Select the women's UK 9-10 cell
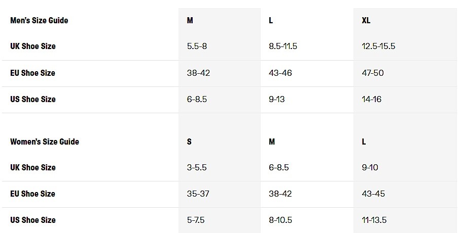This screenshot has height=233, width=458. pyautogui.click(x=370, y=168)
